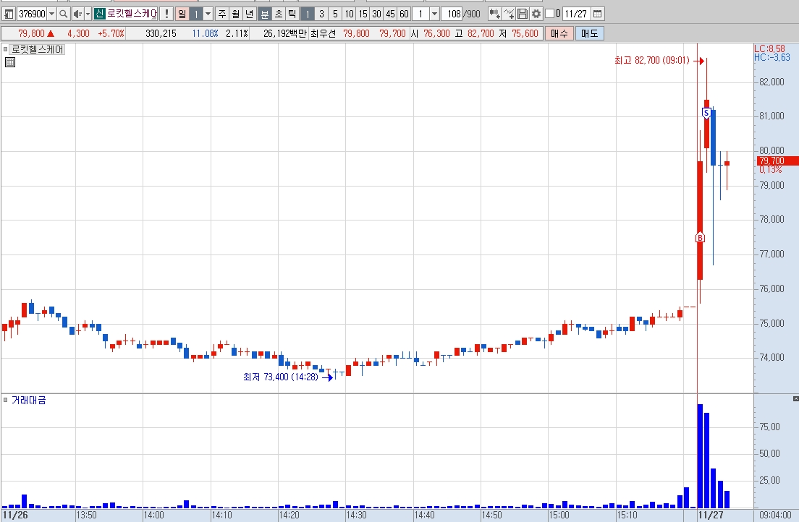
Task: Choose the 30-minute interval button
Action: [x=376, y=14]
